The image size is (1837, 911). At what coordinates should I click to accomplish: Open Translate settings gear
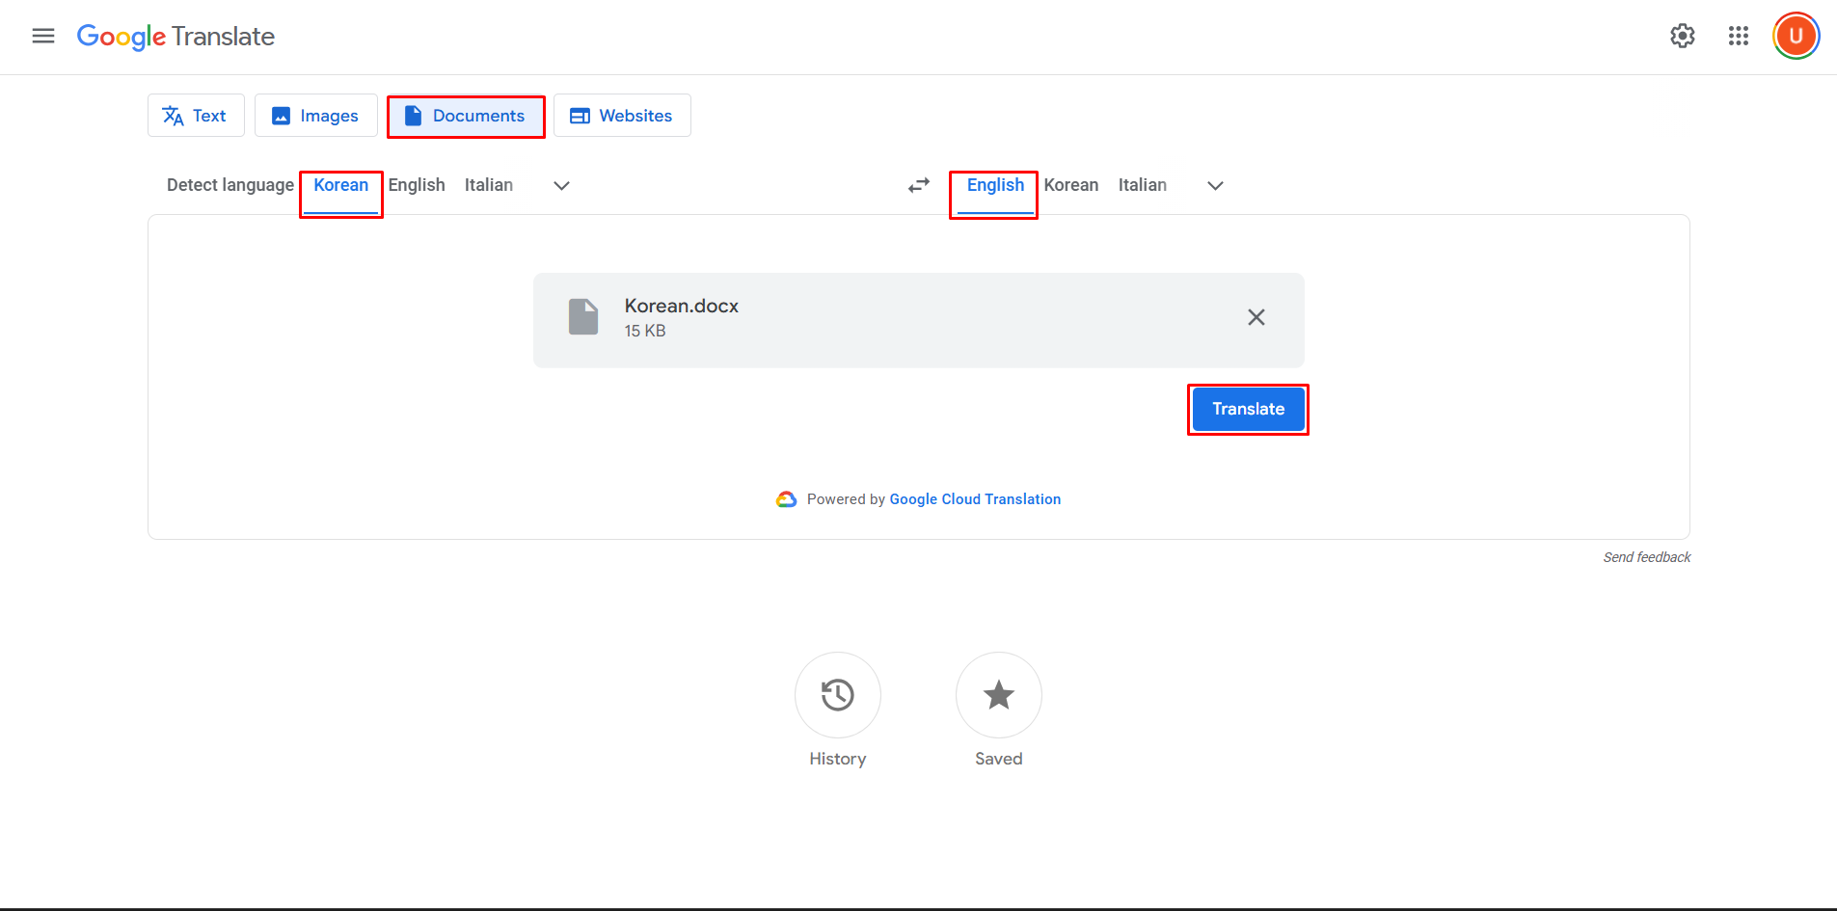[x=1682, y=36]
